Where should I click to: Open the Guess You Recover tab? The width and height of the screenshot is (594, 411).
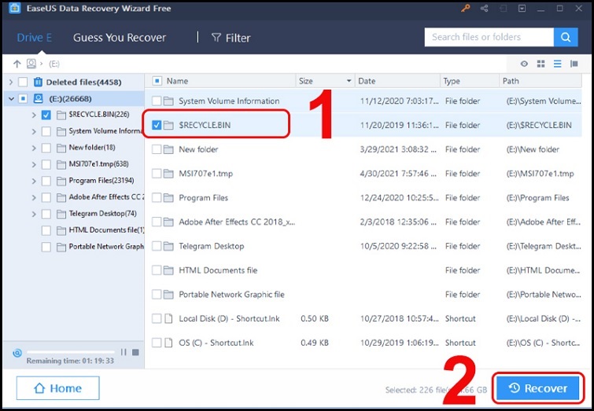120,38
